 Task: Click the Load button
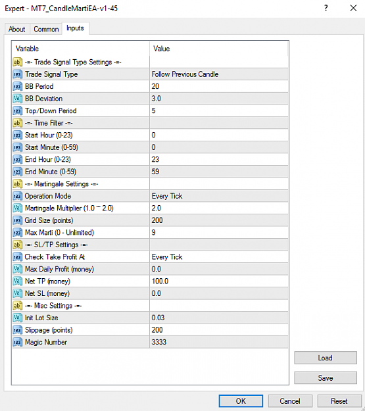pos(326,358)
